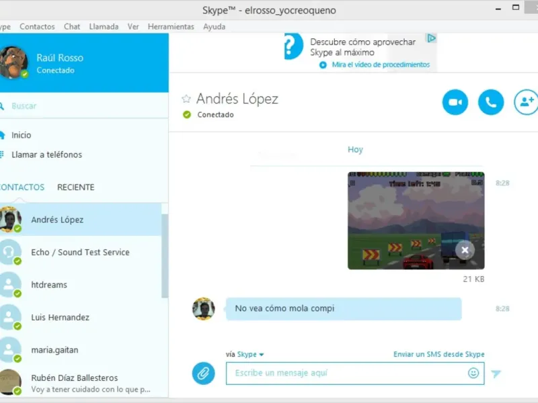Open the emoticon picker in message box
Image resolution: width=538 pixels, height=403 pixels.
[473, 373]
